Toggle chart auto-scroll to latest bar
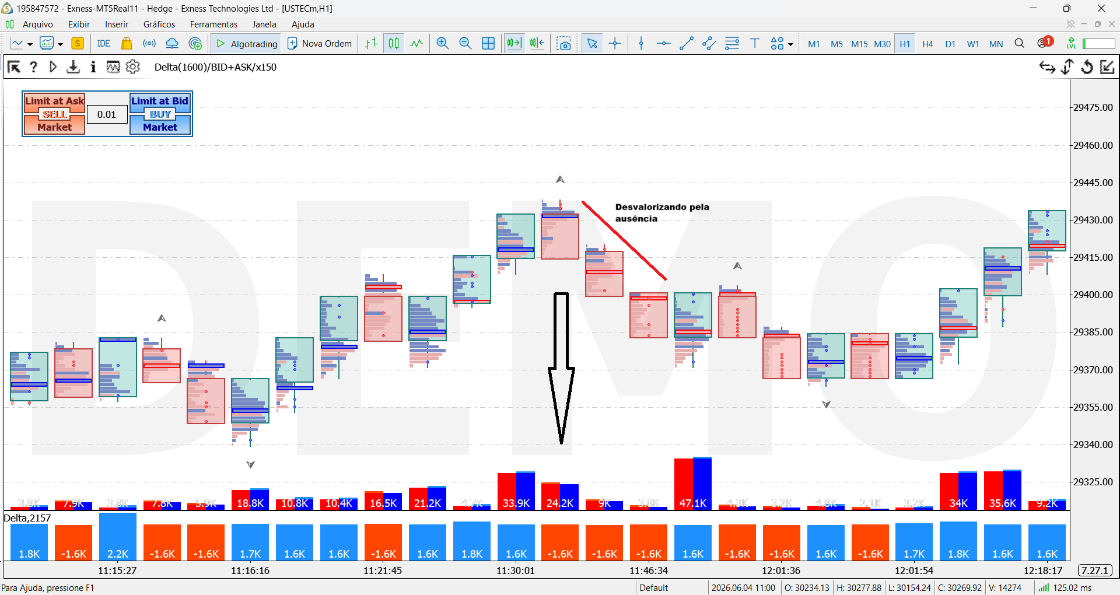The width and height of the screenshot is (1120, 595). [514, 44]
